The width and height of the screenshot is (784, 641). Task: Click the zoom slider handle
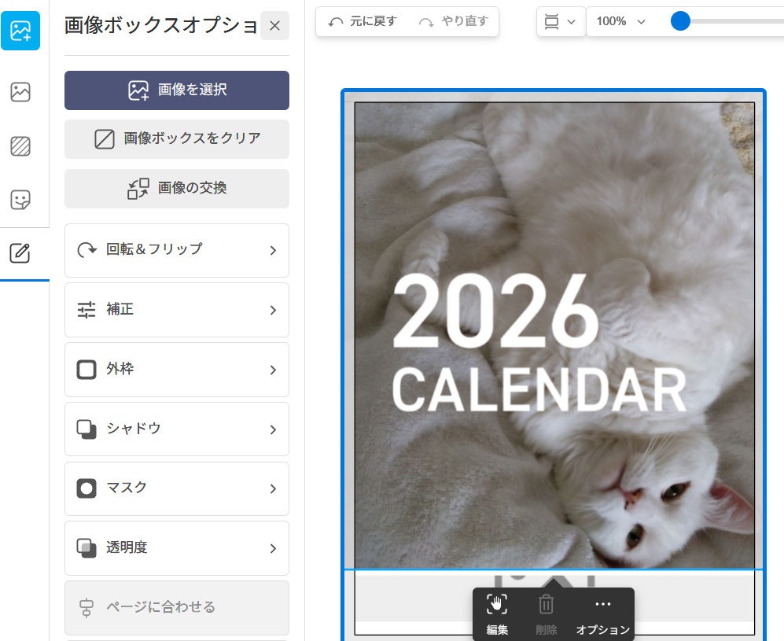(681, 21)
